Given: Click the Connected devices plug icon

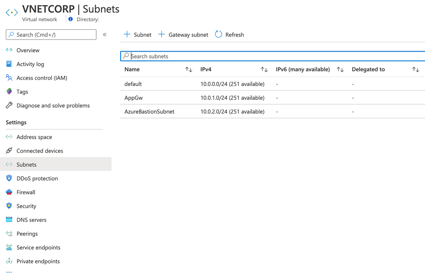Looking at the screenshot, I should (9, 150).
